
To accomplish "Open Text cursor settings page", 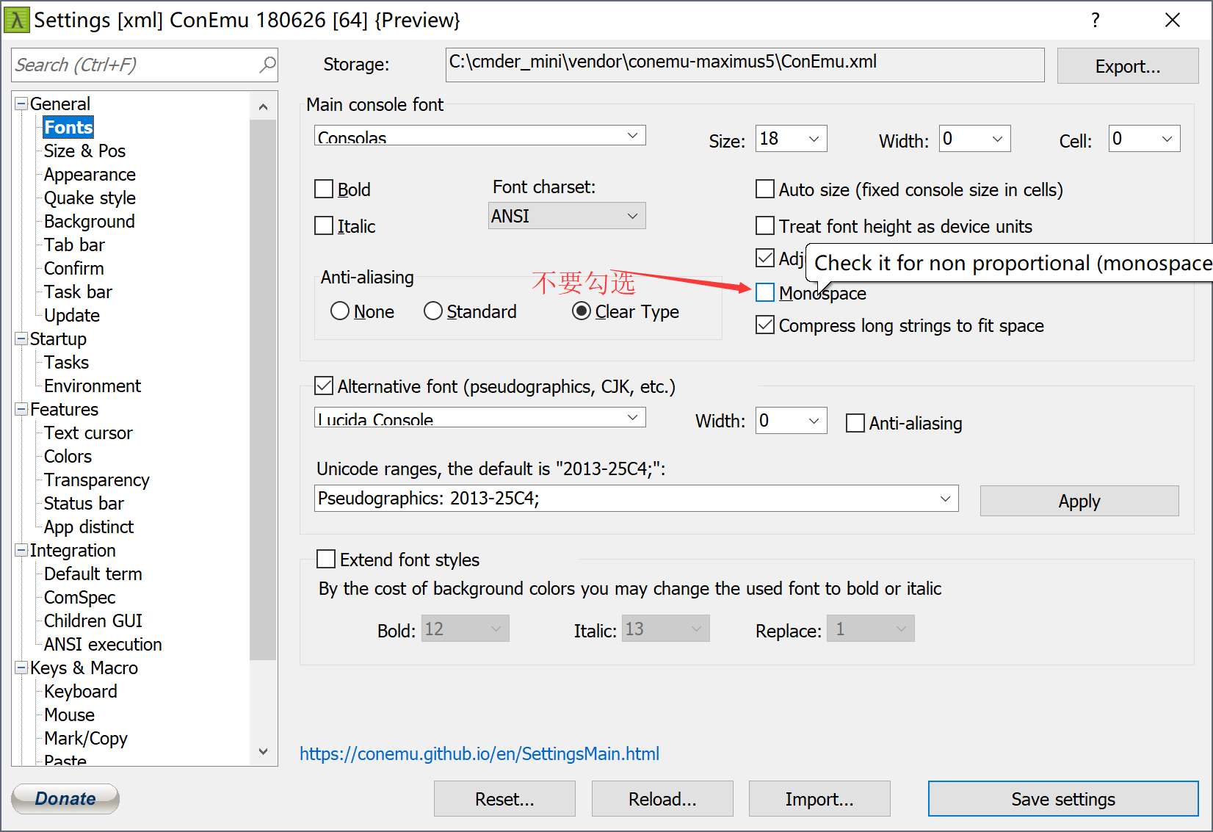I will 88,433.
